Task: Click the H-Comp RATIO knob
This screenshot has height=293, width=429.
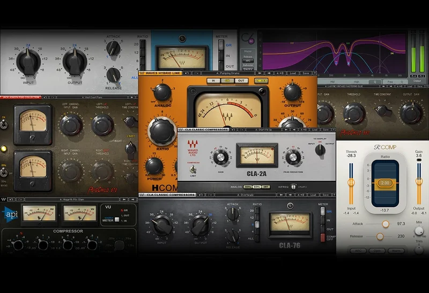Action: click(162, 132)
